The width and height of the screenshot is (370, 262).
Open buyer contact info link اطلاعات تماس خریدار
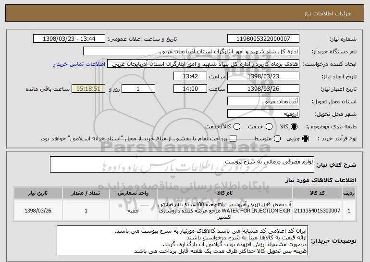(x=79, y=64)
